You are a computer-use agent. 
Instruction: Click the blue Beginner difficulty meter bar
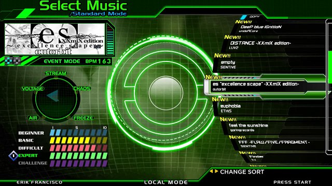pos(78,133)
